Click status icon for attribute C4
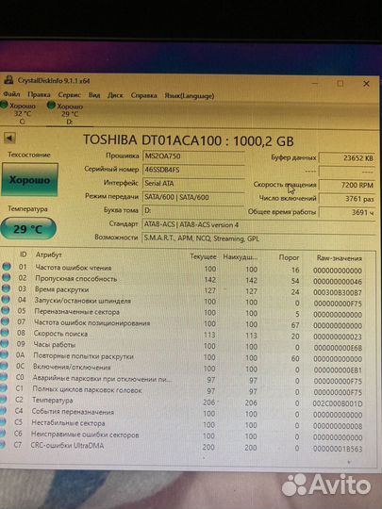The height and width of the screenshot is (509, 382). click(x=2, y=411)
